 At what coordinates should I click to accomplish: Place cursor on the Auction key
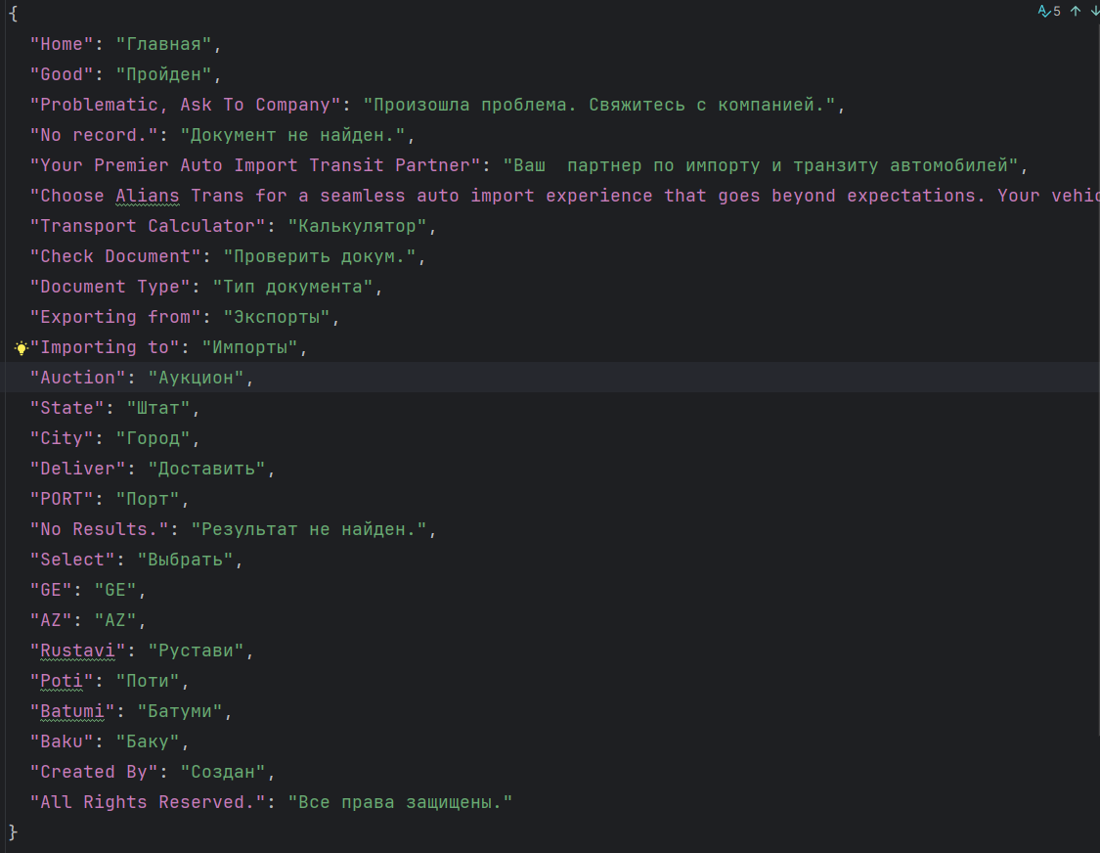pyautogui.click(x=77, y=377)
